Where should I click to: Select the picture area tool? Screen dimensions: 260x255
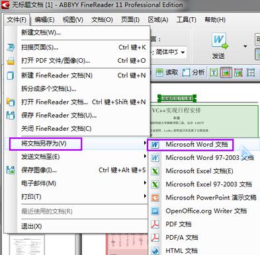point(226,72)
